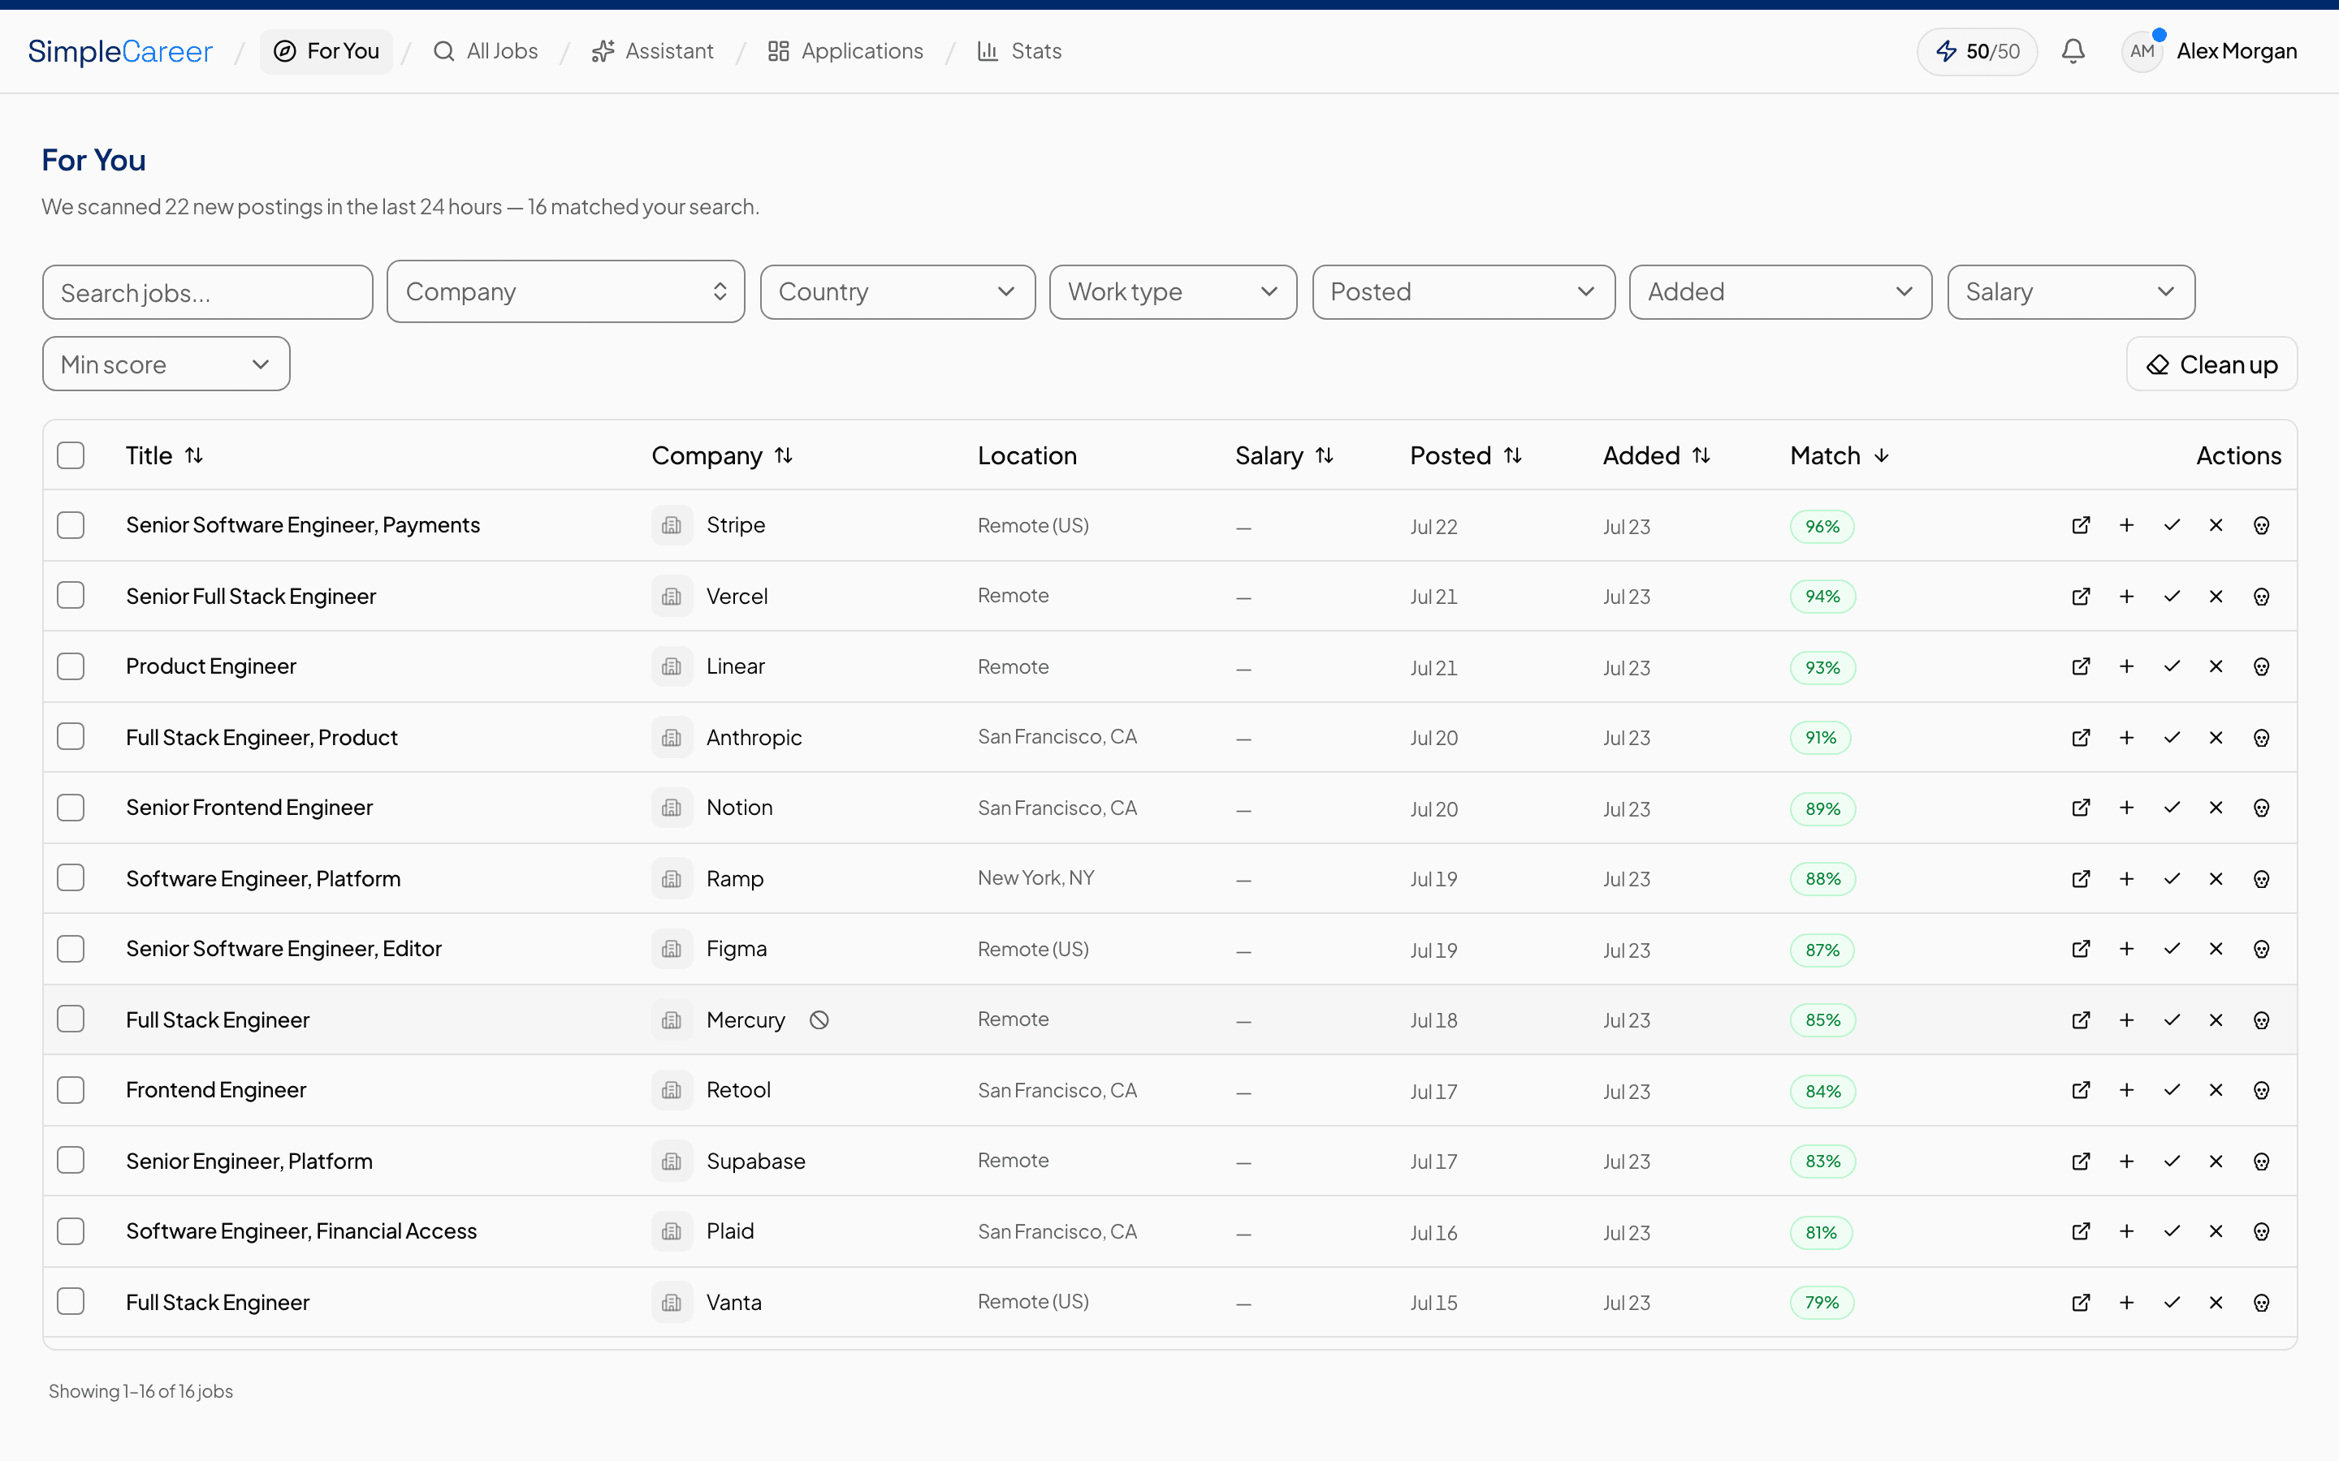Image resolution: width=2339 pixels, height=1461 pixels.
Task: Check the Frontend Engineer Retool row
Action: coord(71,1090)
